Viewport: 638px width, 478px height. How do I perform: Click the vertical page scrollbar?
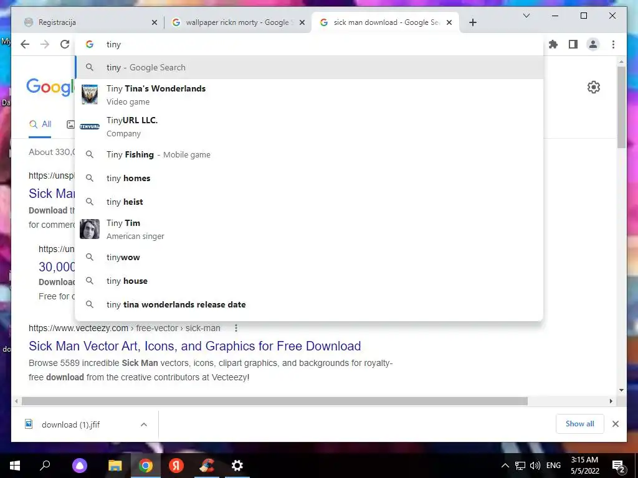pos(621,107)
